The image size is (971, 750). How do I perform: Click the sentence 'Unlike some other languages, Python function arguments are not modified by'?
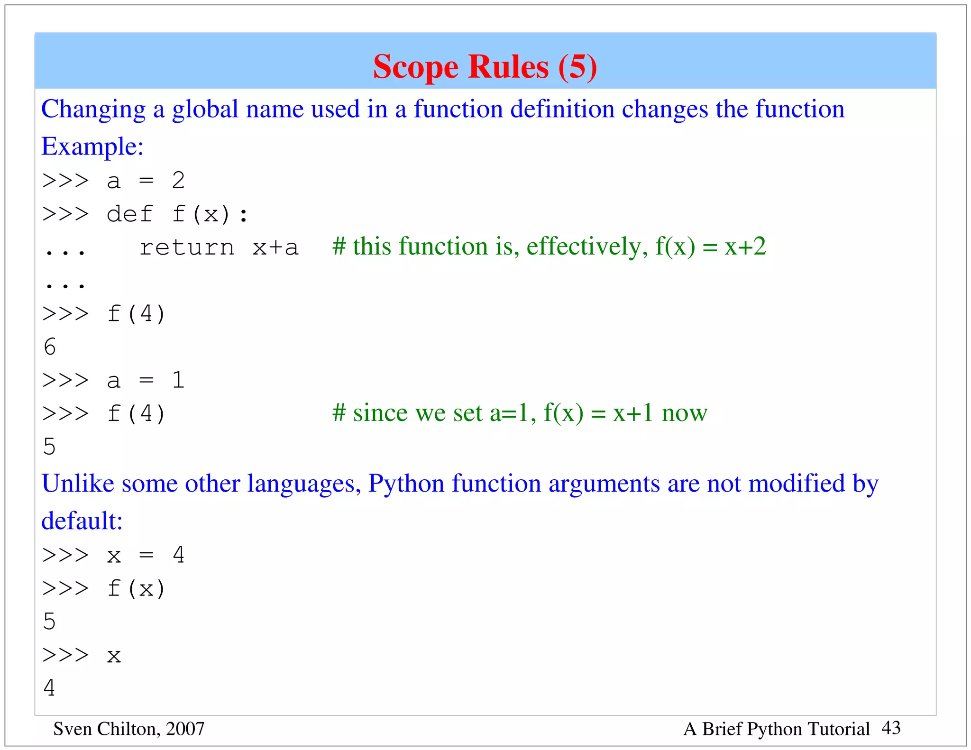[x=460, y=484]
